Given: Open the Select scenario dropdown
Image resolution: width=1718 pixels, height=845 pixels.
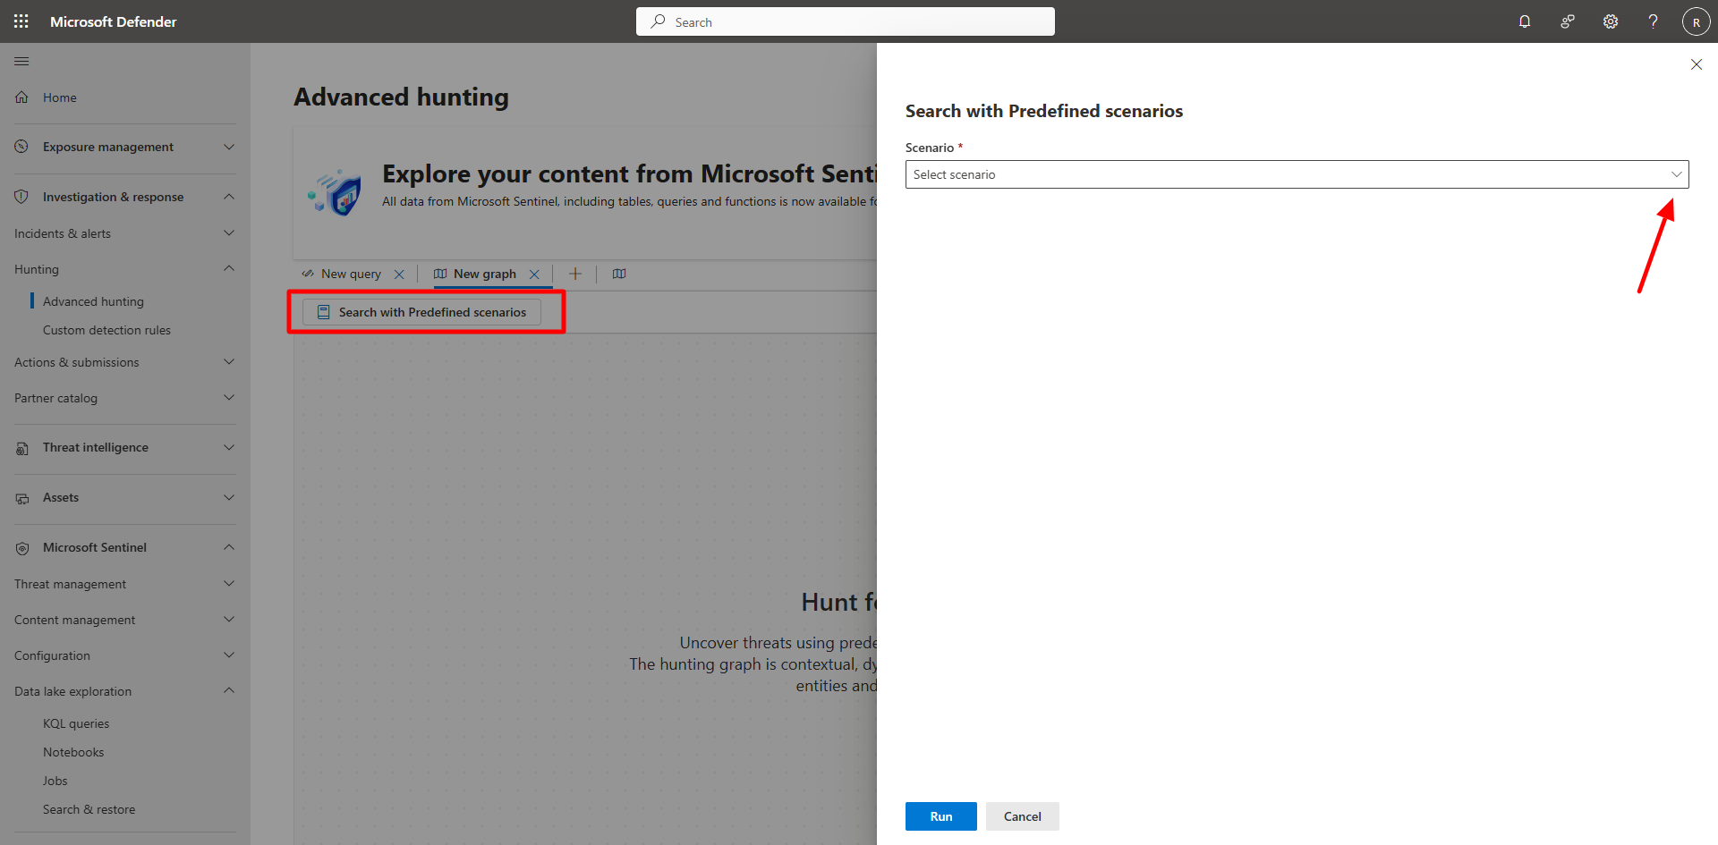Looking at the screenshot, I should (1297, 174).
